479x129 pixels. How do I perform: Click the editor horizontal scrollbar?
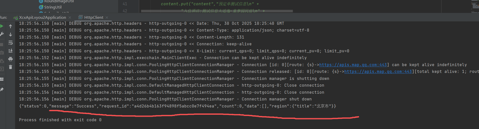(217, 11)
